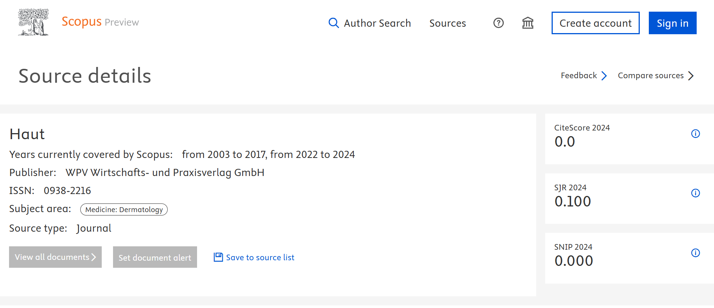Expand Feedback chevron arrow
Viewport: 714px width, 308px height.
pos(604,76)
